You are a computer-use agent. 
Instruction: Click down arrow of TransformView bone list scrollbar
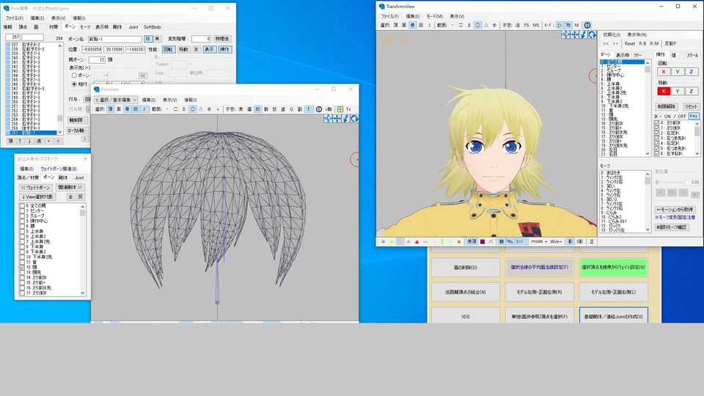(x=648, y=153)
